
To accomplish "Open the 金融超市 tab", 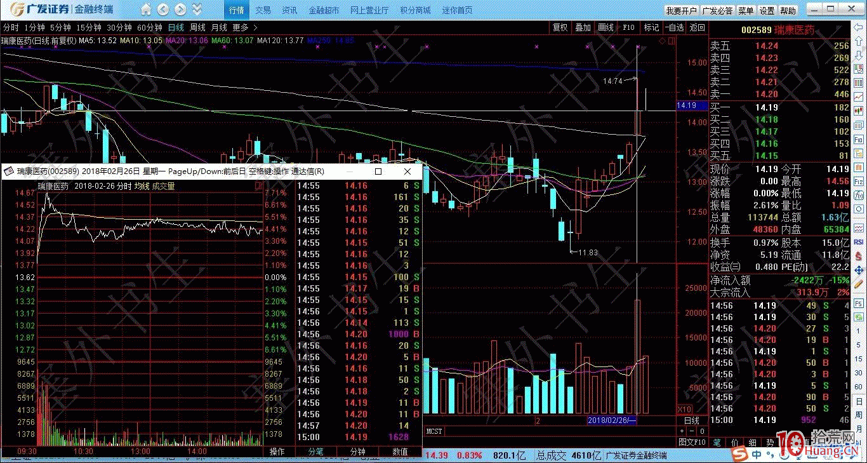I will tap(324, 10).
